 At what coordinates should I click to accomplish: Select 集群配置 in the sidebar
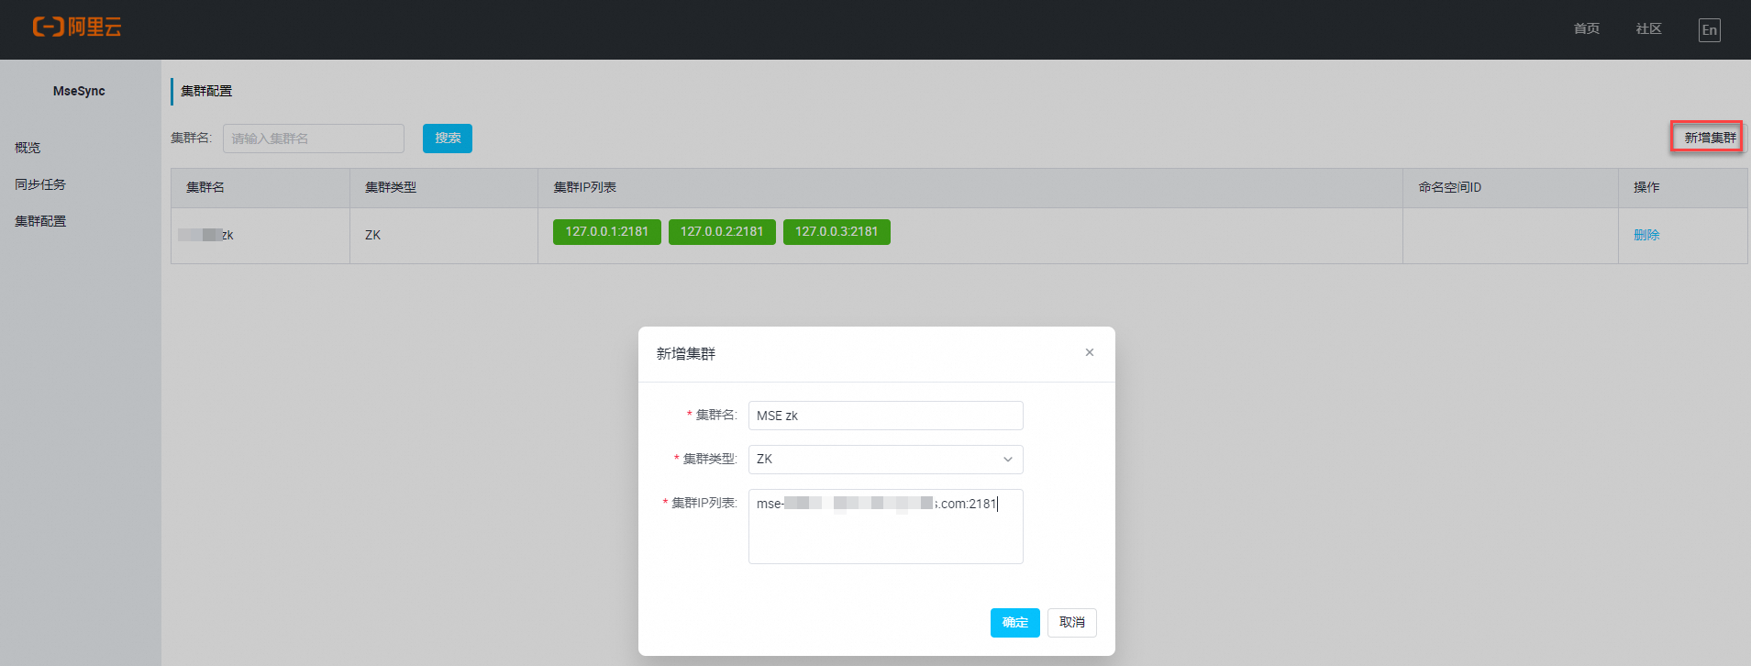[40, 221]
